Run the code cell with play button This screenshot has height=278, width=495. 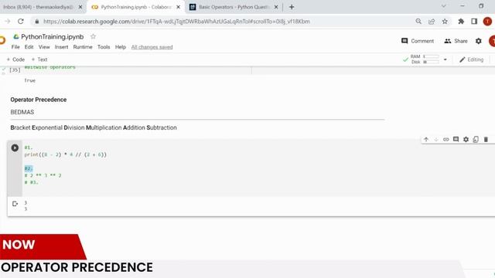pos(15,147)
